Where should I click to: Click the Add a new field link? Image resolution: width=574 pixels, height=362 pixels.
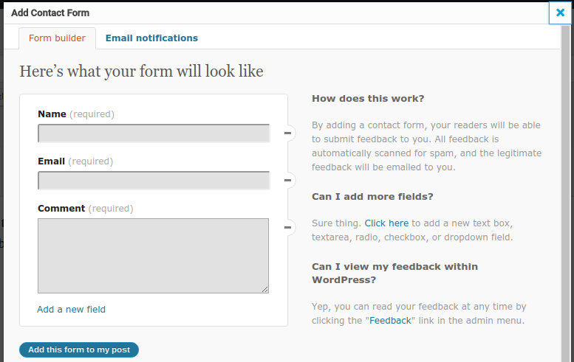[x=71, y=310]
